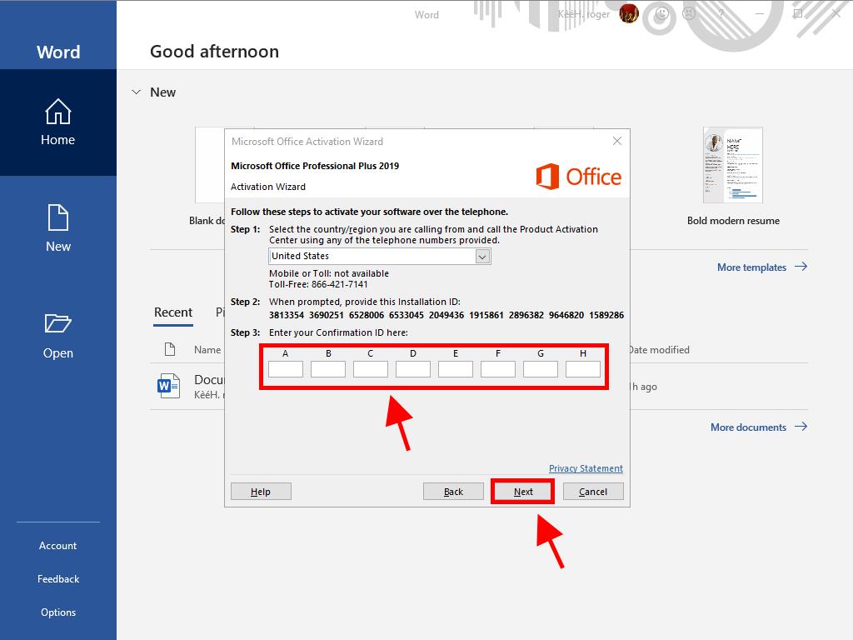This screenshot has width=853, height=640.
Task: Click the user profile avatar picture
Action: (629, 14)
